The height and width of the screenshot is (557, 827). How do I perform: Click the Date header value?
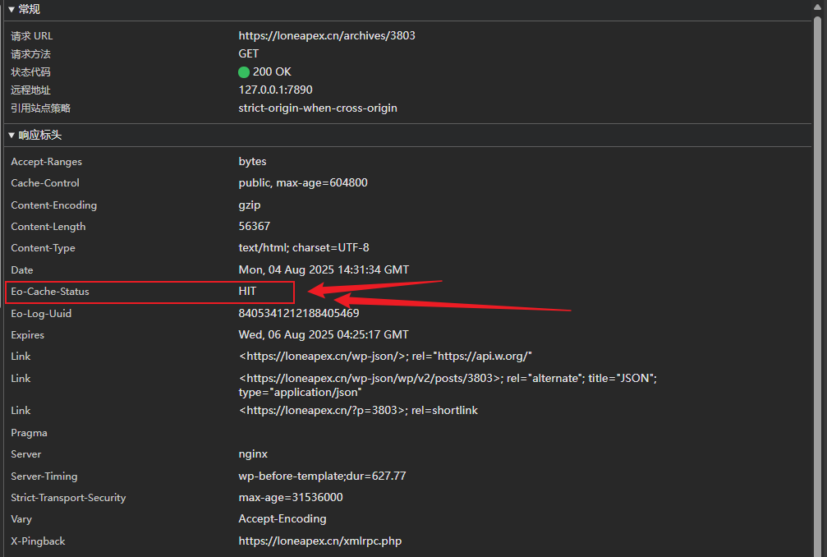click(x=324, y=269)
